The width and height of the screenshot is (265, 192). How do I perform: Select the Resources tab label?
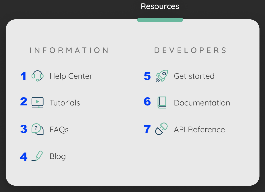click(160, 6)
